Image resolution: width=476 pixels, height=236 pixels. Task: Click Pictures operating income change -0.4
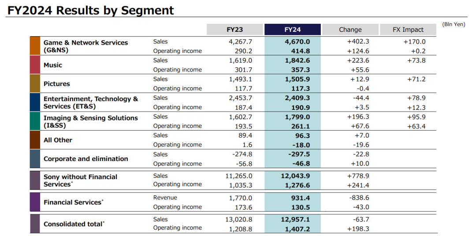point(363,89)
